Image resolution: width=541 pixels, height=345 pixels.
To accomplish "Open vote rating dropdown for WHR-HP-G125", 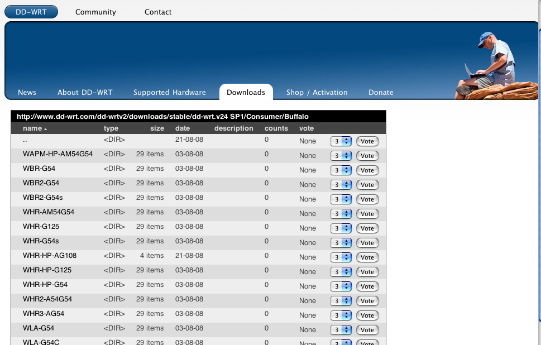I will (x=341, y=271).
